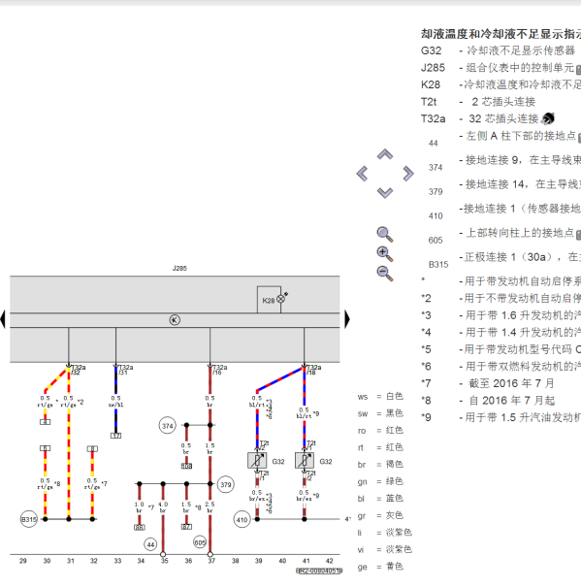Click the circled 44 ground point in diagram

pyautogui.click(x=150, y=544)
